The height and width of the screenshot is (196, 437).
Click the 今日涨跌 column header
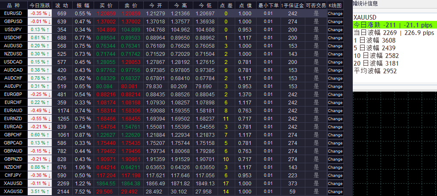click(40, 5)
